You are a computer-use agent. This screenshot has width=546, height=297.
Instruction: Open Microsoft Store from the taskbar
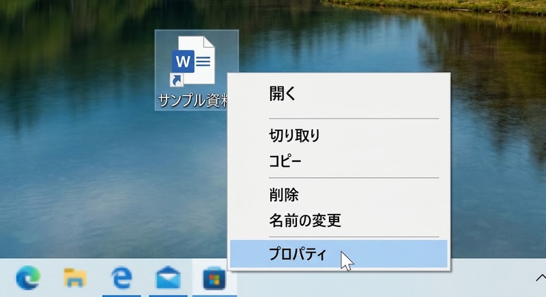point(214,278)
